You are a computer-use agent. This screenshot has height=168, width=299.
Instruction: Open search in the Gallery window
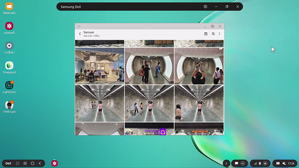pos(213,34)
